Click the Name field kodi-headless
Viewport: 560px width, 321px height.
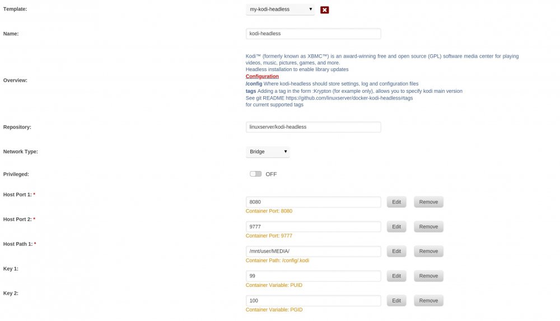coord(313,34)
